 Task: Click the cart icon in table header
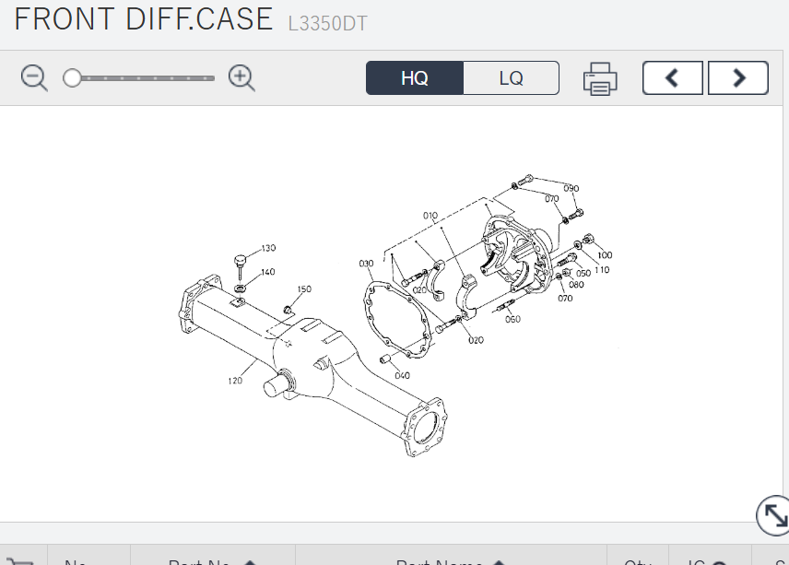(x=20, y=560)
